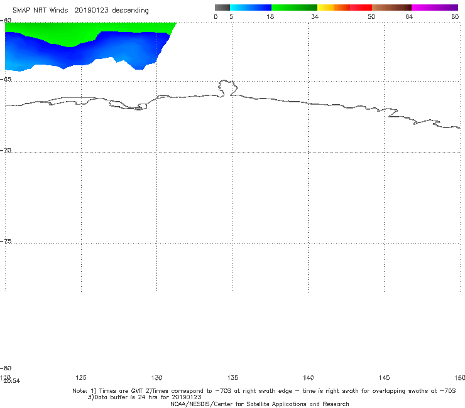This screenshot has height=408, width=465.
Task: Click the colorbar label '34'
Action: click(315, 17)
